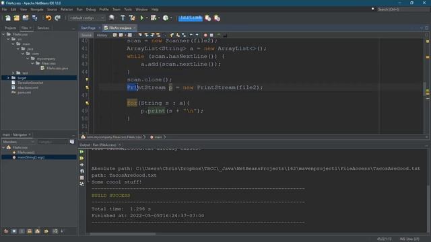Screen dimensions: 431x242
Task: Click the Profile Project toolbar icon
Action: coord(166,18)
